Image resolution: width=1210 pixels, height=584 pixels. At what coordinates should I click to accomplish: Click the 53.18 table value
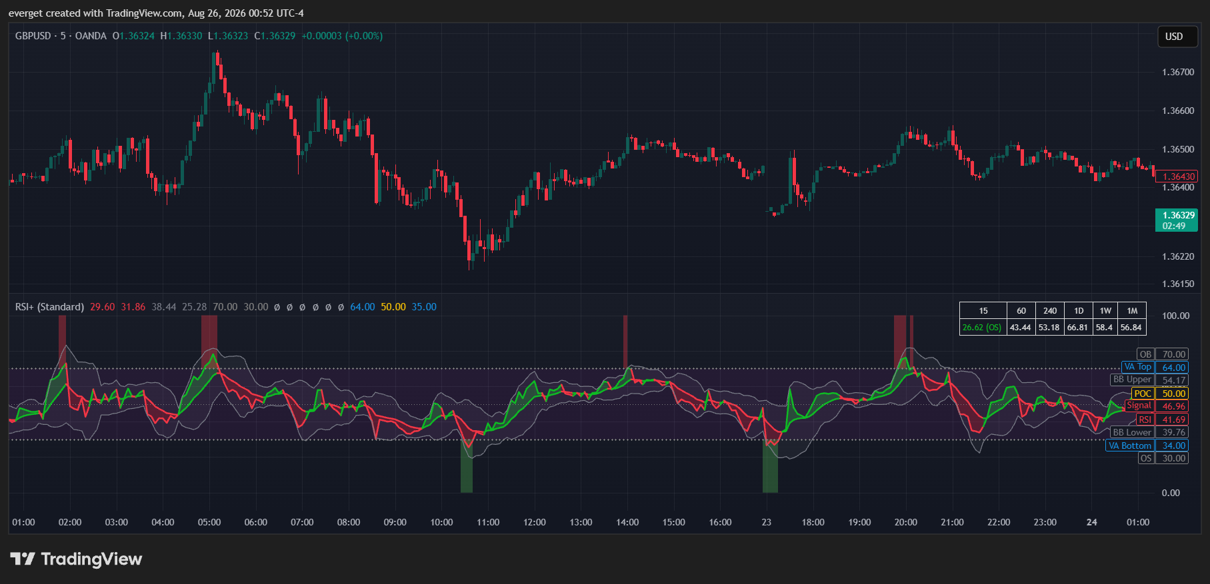point(1049,327)
